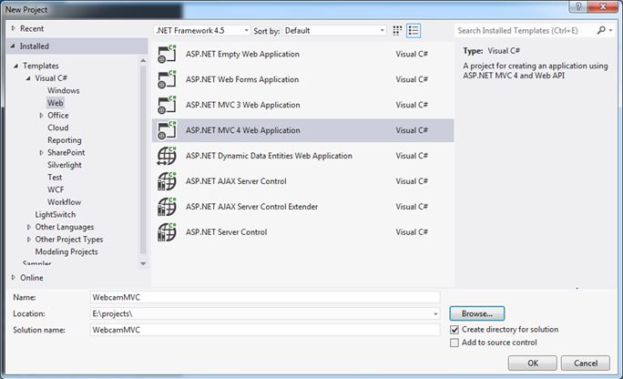Select the Cloud template category
The width and height of the screenshot is (623, 379).
tap(58, 128)
